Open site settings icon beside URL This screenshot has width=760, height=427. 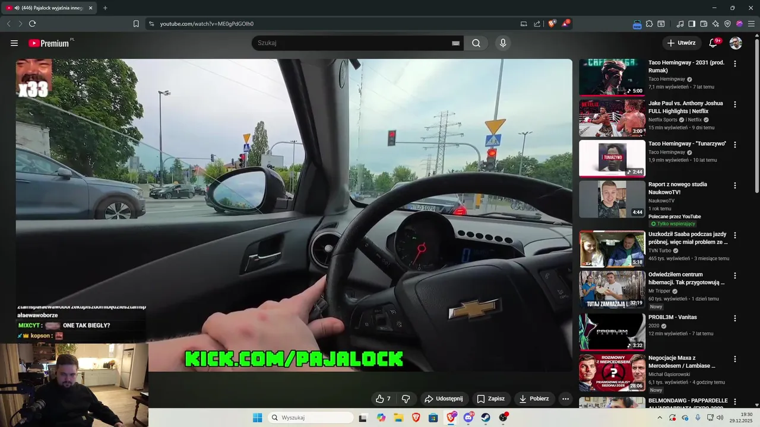point(151,24)
